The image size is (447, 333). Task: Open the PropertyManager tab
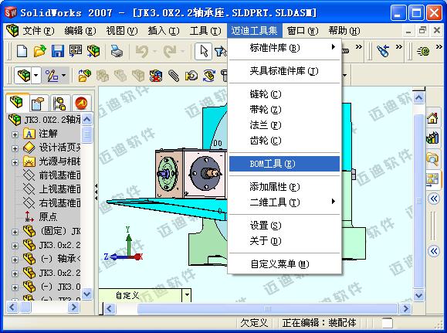coord(38,103)
